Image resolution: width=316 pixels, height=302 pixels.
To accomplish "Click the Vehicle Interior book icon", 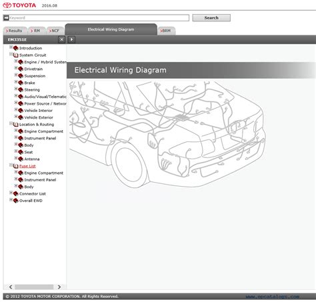I will pos(21,111).
